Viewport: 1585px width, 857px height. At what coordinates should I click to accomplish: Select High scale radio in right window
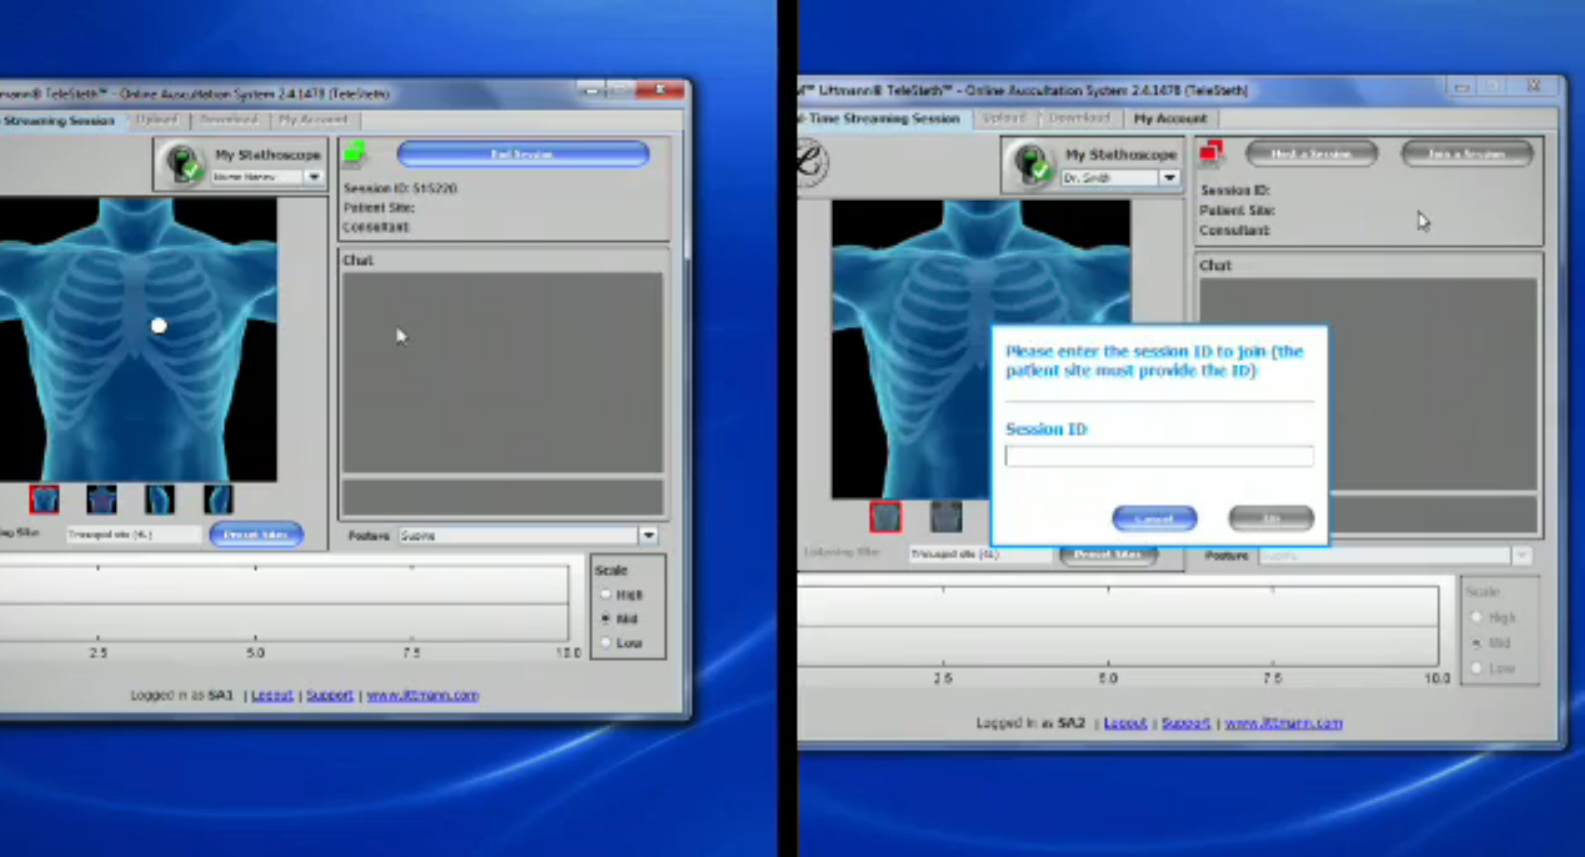tap(1477, 617)
